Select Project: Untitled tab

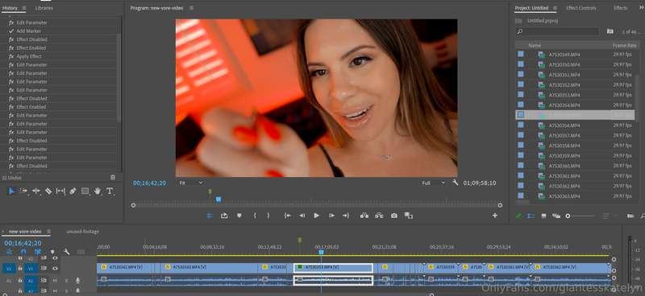click(x=531, y=8)
